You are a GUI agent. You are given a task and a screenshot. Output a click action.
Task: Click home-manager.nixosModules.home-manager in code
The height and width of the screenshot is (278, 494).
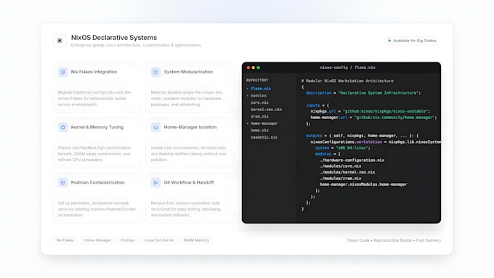click(x=363, y=184)
